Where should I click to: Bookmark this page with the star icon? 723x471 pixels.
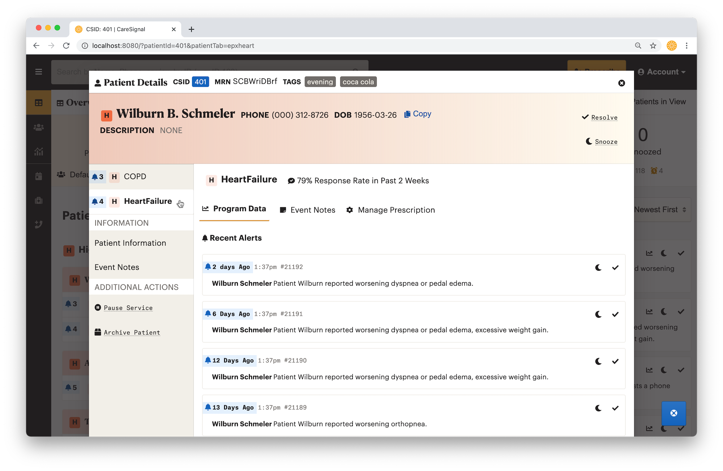653,46
